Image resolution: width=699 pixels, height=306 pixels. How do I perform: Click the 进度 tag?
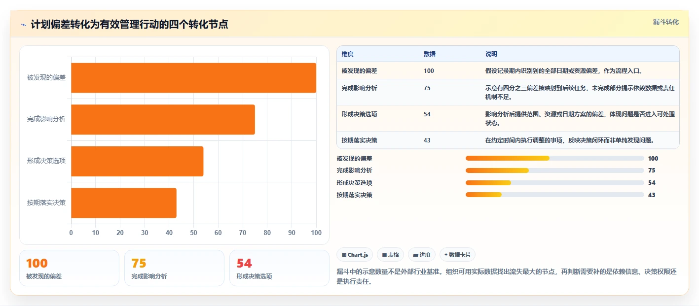pyautogui.click(x=422, y=255)
